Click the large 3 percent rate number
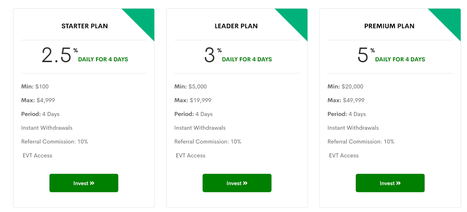The width and height of the screenshot is (467, 212). (x=210, y=55)
